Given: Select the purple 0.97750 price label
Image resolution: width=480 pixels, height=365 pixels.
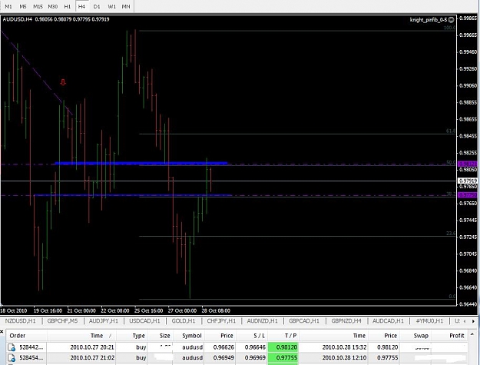Looking at the screenshot, I should click(x=468, y=194).
